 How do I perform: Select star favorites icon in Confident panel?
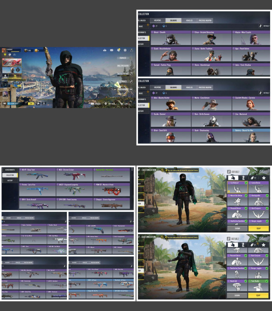click(263, 178)
